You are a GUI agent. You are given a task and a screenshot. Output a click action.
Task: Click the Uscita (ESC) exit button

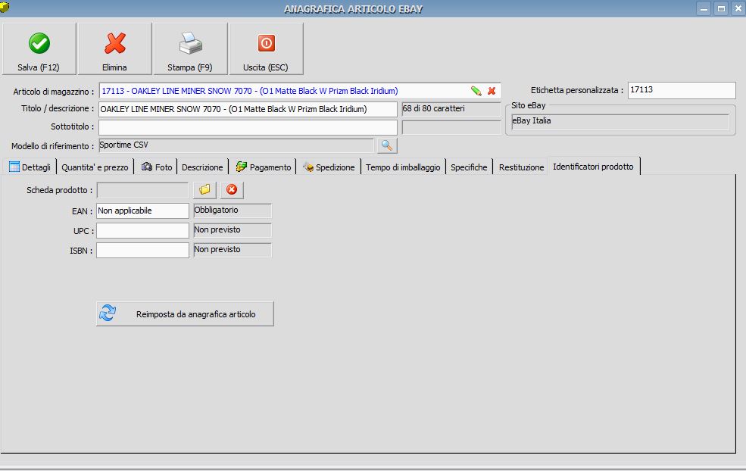click(x=266, y=48)
